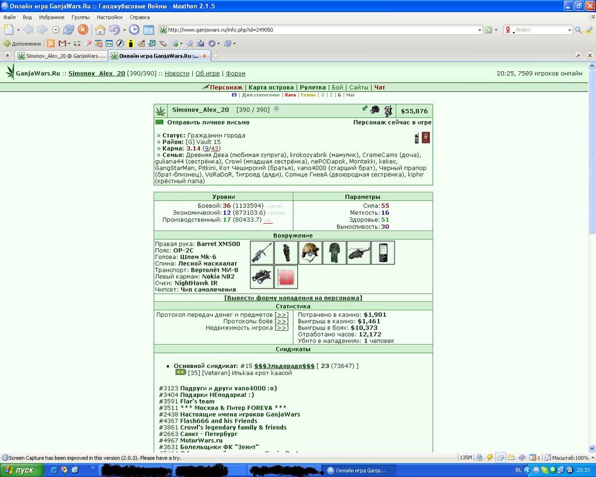Open Дополнения add-ons button
Viewport: 596px width, 477px height.
[22, 44]
